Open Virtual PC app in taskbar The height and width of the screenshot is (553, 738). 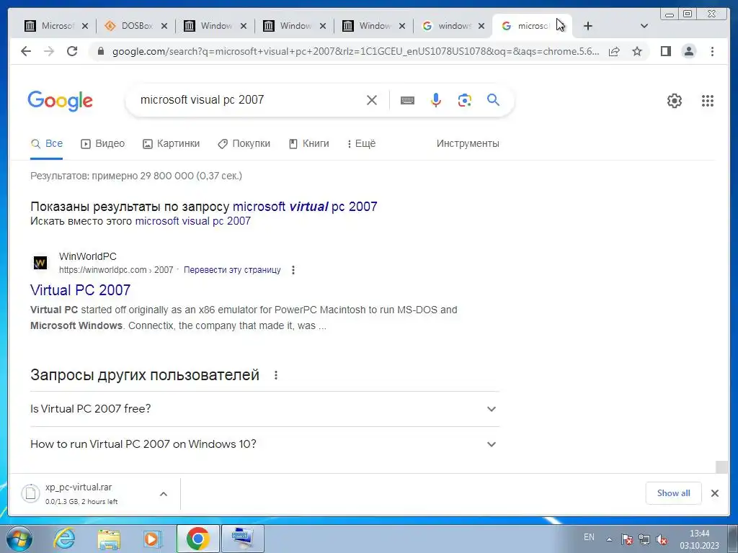[241, 539]
